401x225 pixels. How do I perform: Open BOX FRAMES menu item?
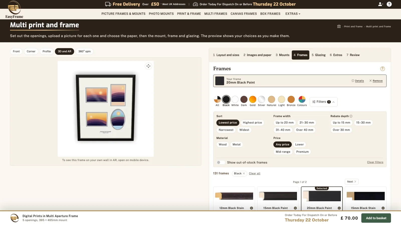click(x=270, y=14)
